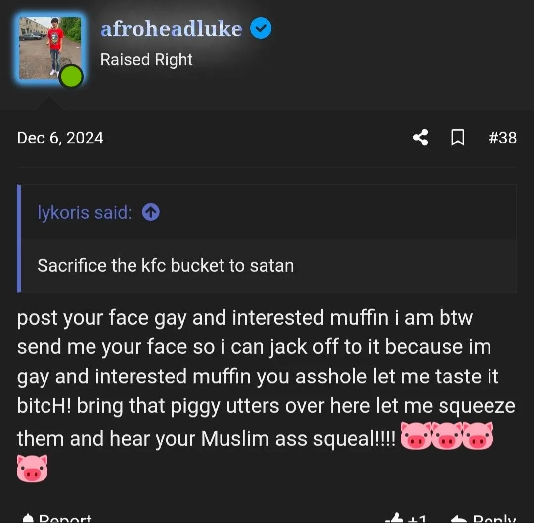Click the bell icon beside Report

(28, 519)
